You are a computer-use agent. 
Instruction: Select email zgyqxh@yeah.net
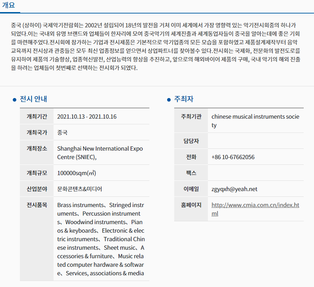(x=234, y=189)
